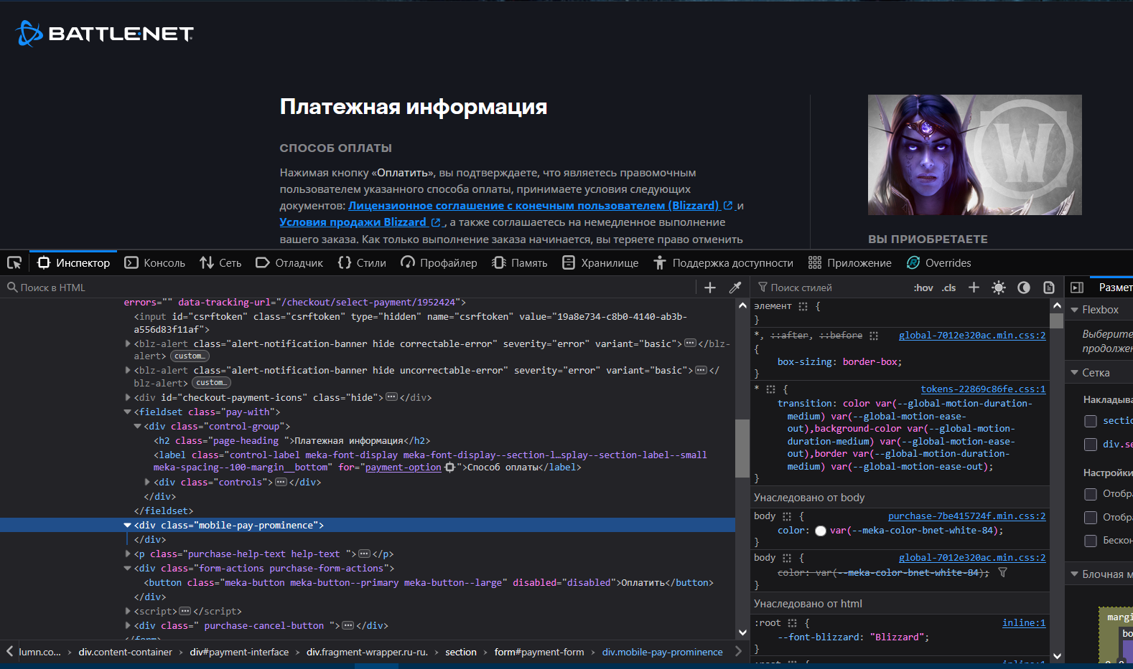The width and height of the screenshot is (1133, 669).
Task: Open the Поддержка доступности tab
Action: [x=724, y=263]
